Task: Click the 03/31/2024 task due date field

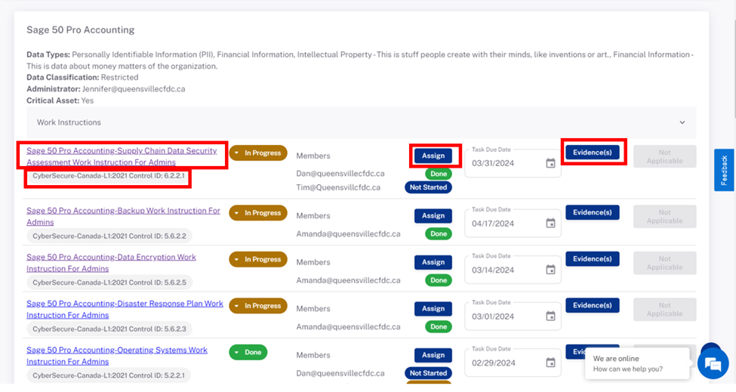Action: click(513, 162)
